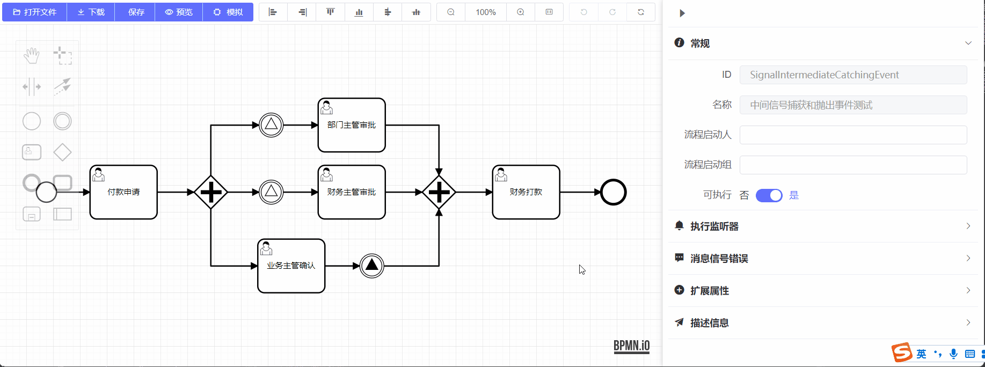This screenshot has width=985, height=367.
Task: Click the 名称 name input field
Action: click(853, 105)
